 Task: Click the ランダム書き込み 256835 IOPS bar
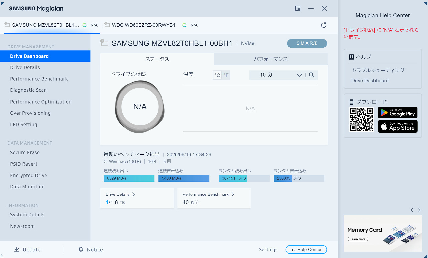tap(299, 178)
